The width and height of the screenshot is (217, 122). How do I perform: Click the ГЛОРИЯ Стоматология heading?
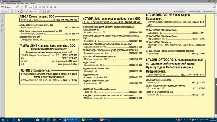point(35,70)
